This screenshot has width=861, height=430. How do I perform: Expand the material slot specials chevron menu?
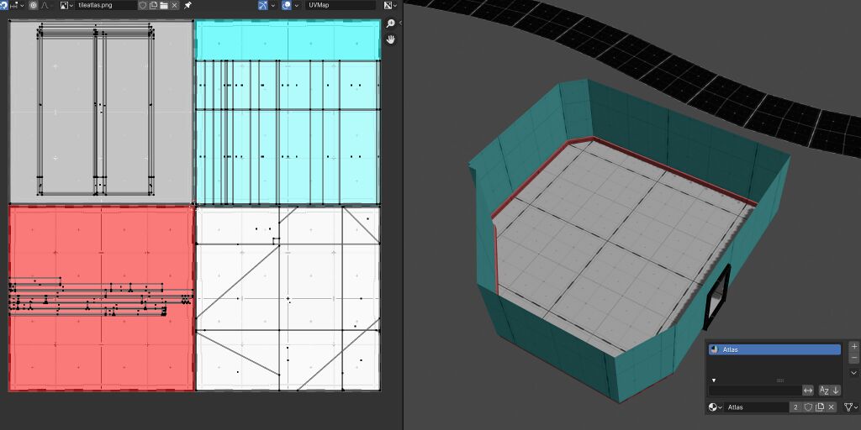coord(854,373)
